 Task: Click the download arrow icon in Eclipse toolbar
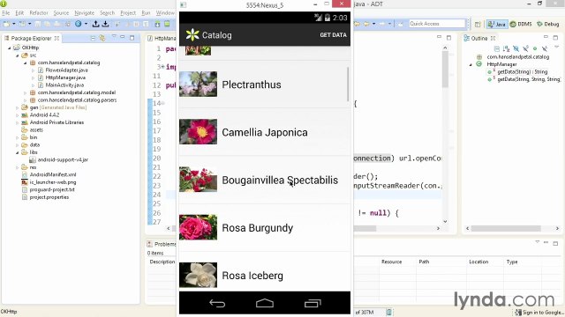coord(105,24)
